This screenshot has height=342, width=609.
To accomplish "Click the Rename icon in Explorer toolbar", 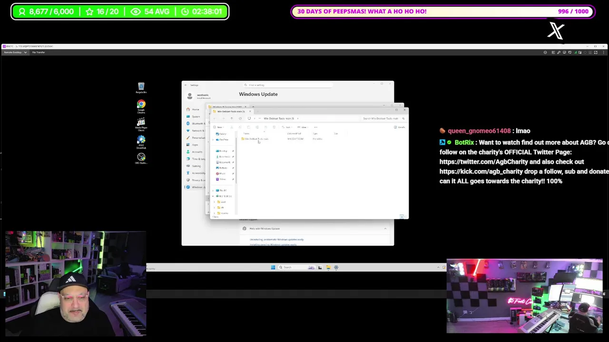I will (x=257, y=127).
